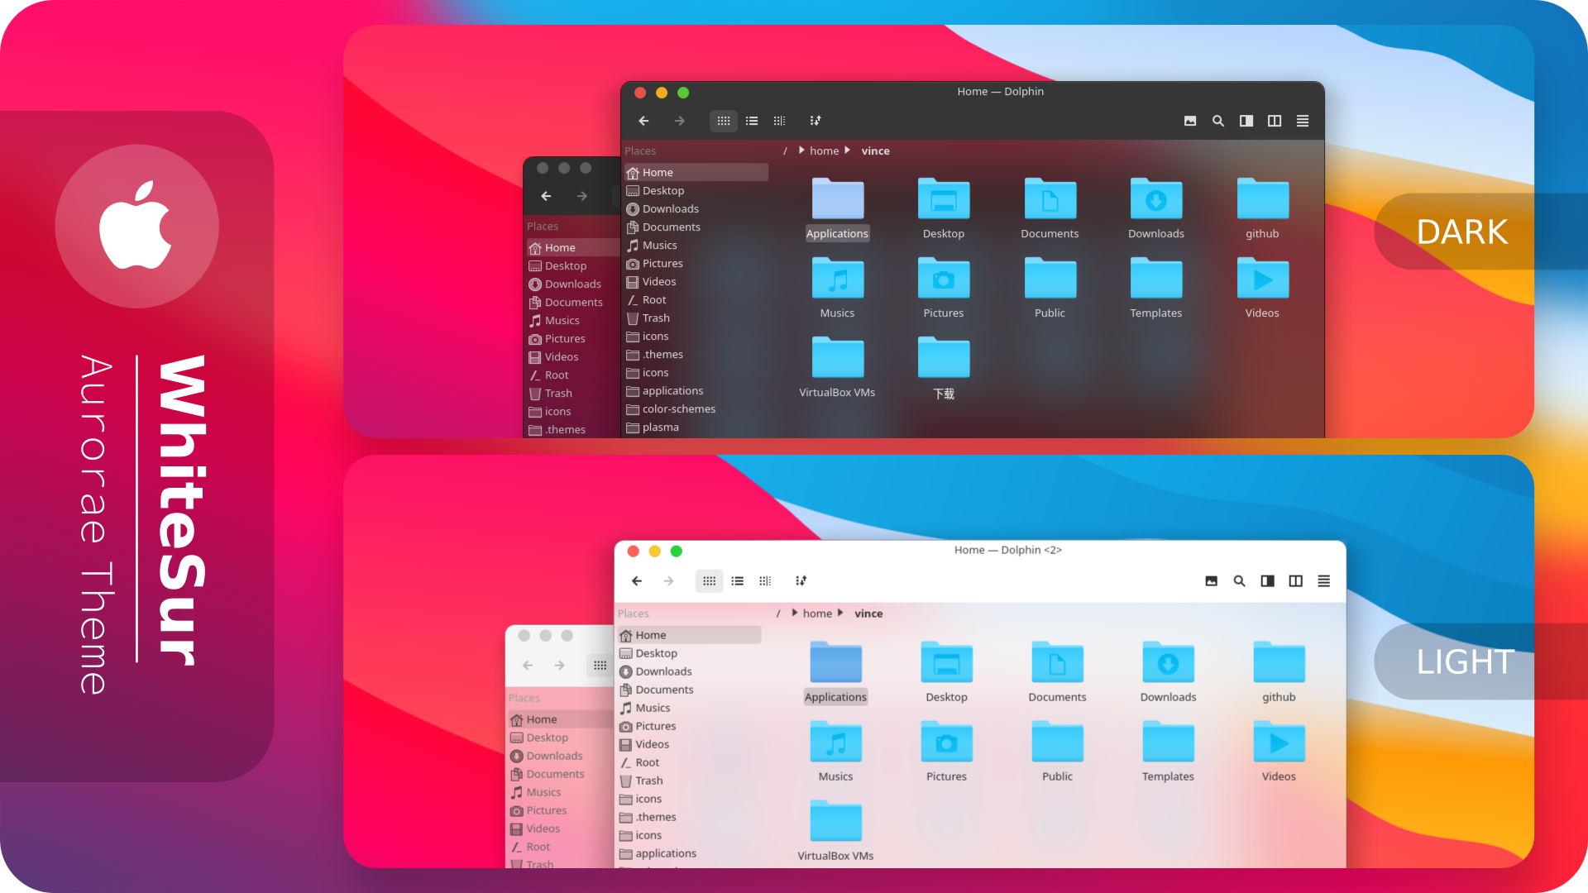
Task: Toggle preview icon in light Dolphin toolbar
Action: [1212, 580]
